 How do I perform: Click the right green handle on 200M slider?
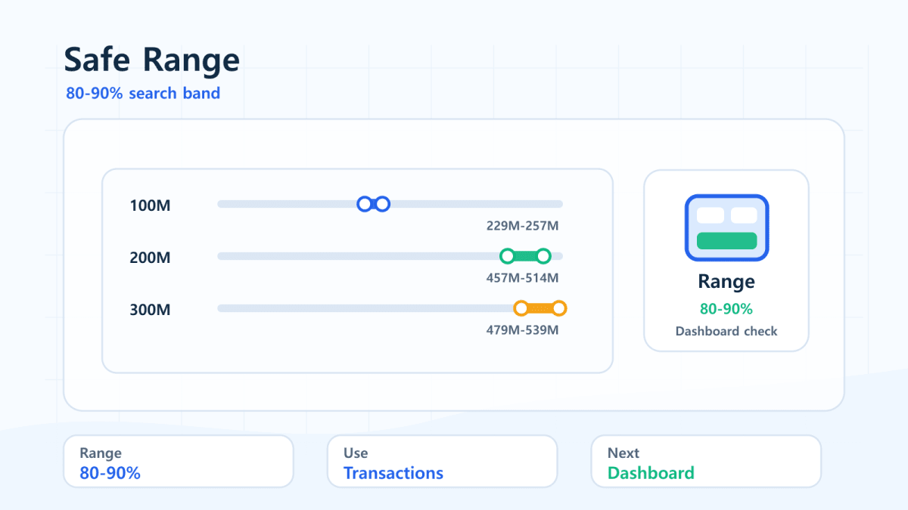[543, 256]
